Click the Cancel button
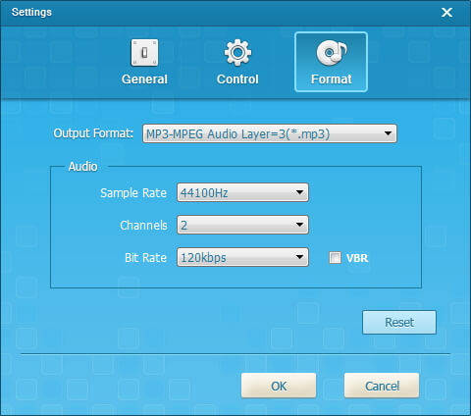Image resolution: width=471 pixels, height=416 pixels. pos(382,386)
